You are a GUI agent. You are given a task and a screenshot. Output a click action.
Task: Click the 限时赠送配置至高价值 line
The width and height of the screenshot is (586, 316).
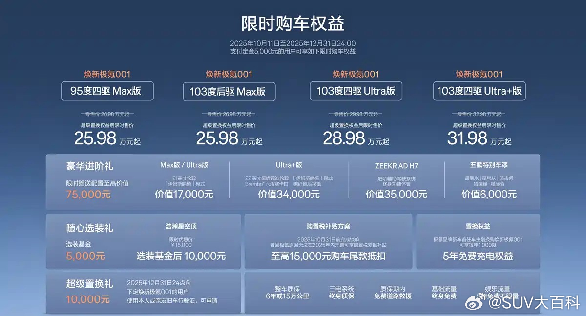[x=98, y=184]
